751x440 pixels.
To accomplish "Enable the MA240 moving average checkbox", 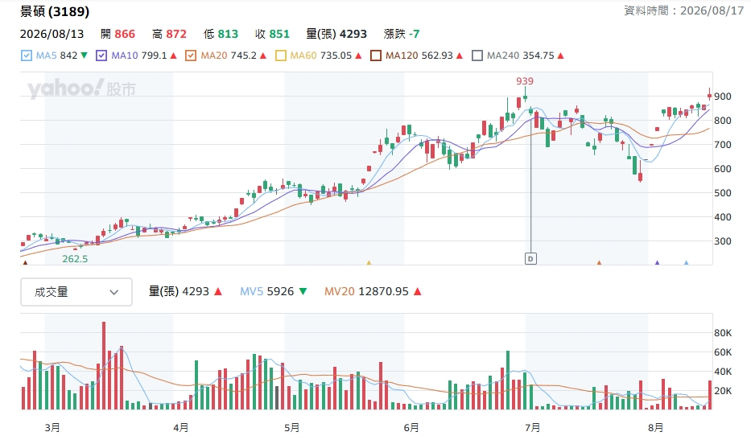I will [x=477, y=56].
